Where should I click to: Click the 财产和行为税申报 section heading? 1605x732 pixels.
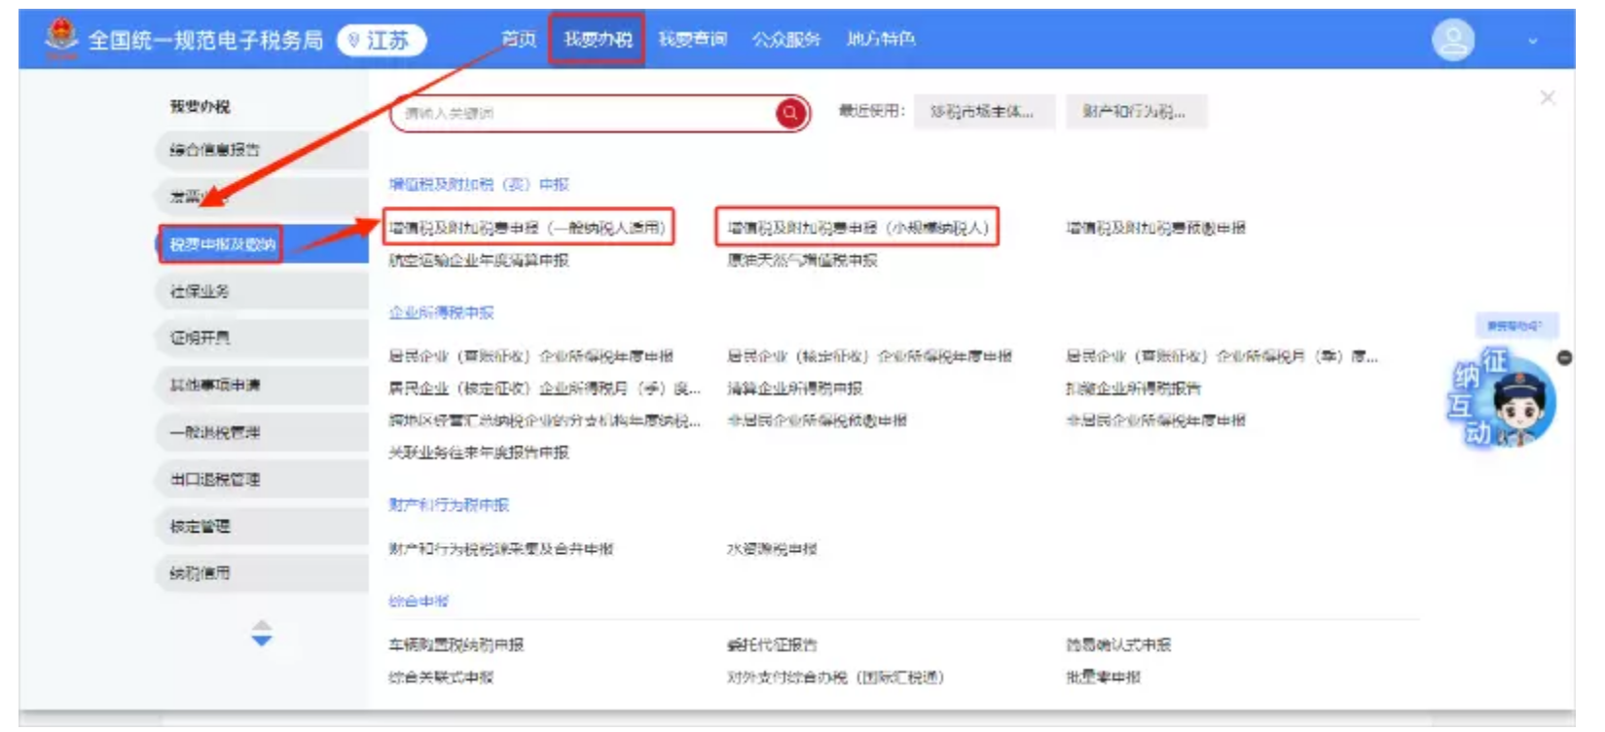coord(449,504)
